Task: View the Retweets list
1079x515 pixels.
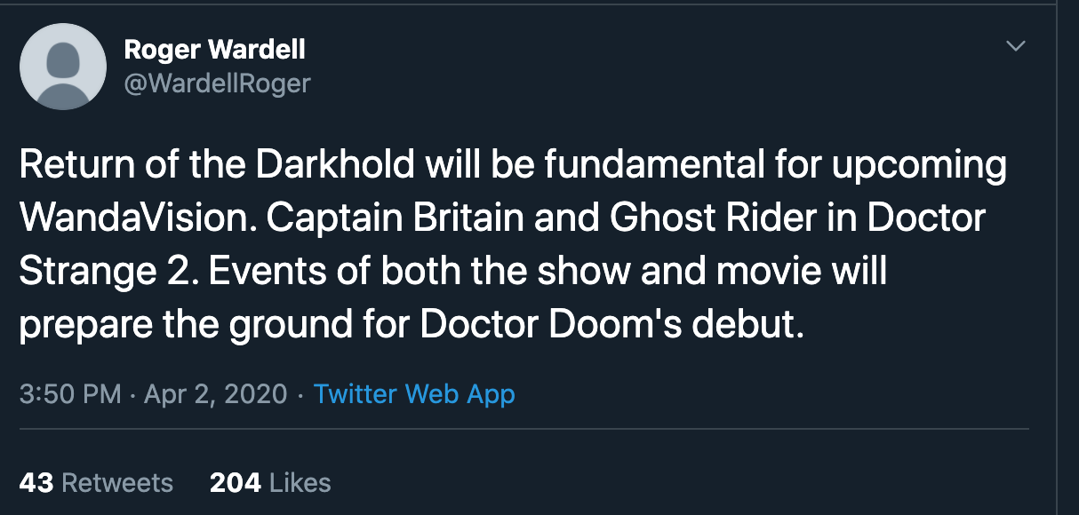Action: point(117,483)
